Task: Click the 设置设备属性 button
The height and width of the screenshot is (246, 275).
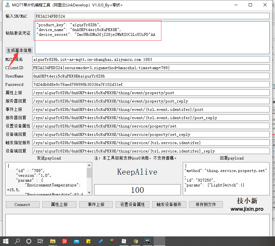Action: tap(133, 205)
